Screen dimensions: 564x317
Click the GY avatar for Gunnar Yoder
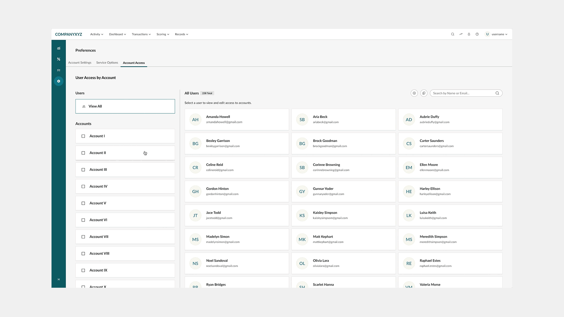[302, 192]
